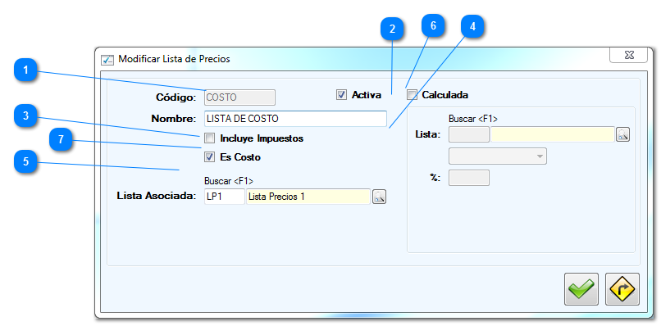Close the Modificar Lista de Precios window
Viewport: 661px width, 326px height.
pos(628,55)
